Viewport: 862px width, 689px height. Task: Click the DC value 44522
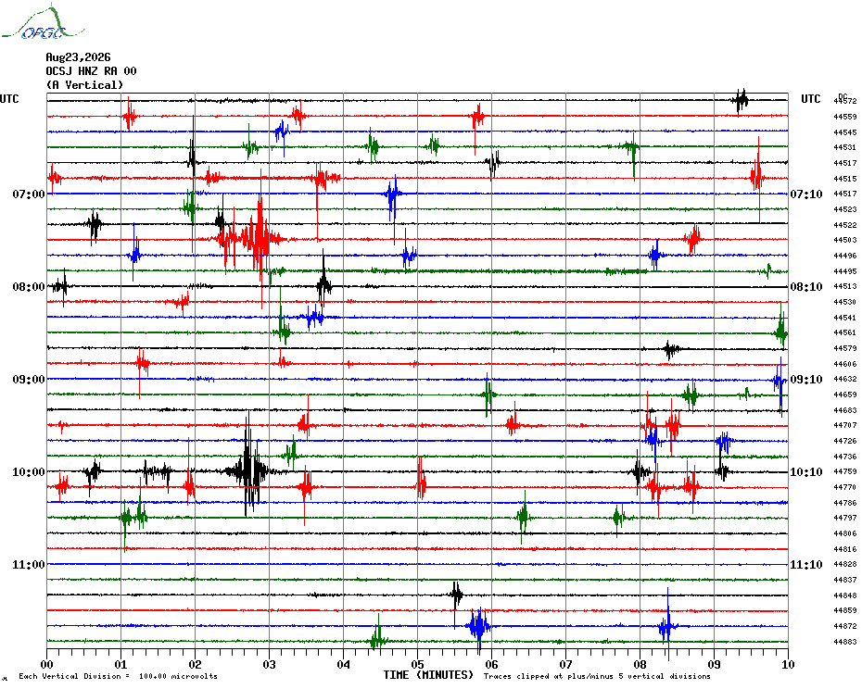(845, 225)
